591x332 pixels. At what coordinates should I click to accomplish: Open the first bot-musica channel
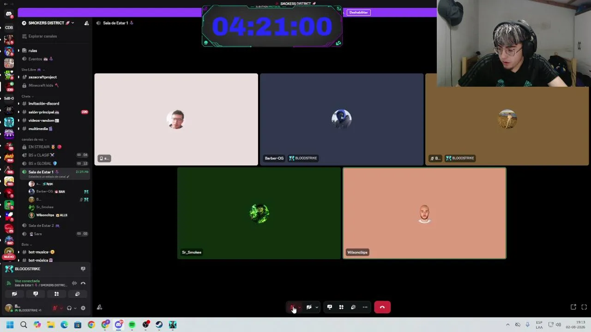(x=54, y=252)
